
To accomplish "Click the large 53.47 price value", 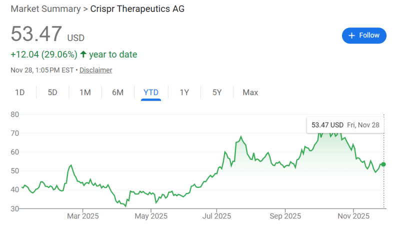I will (36, 34).
